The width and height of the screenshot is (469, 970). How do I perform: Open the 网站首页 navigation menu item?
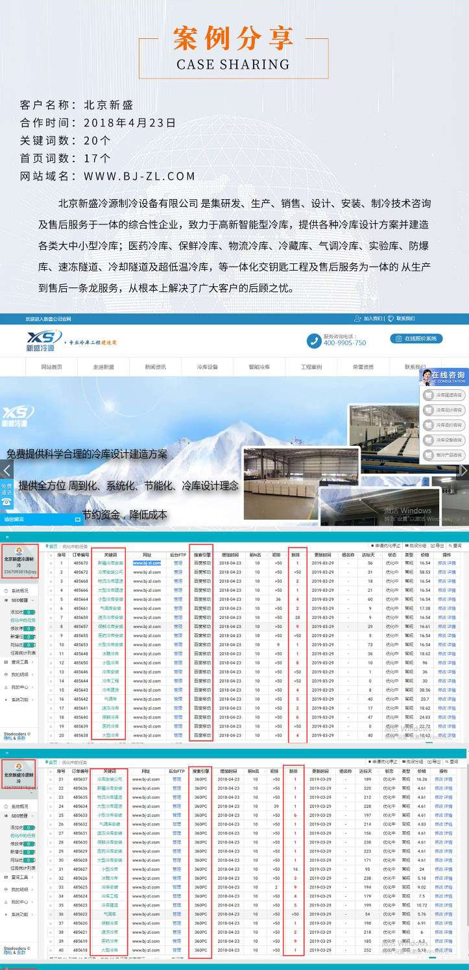(52, 367)
